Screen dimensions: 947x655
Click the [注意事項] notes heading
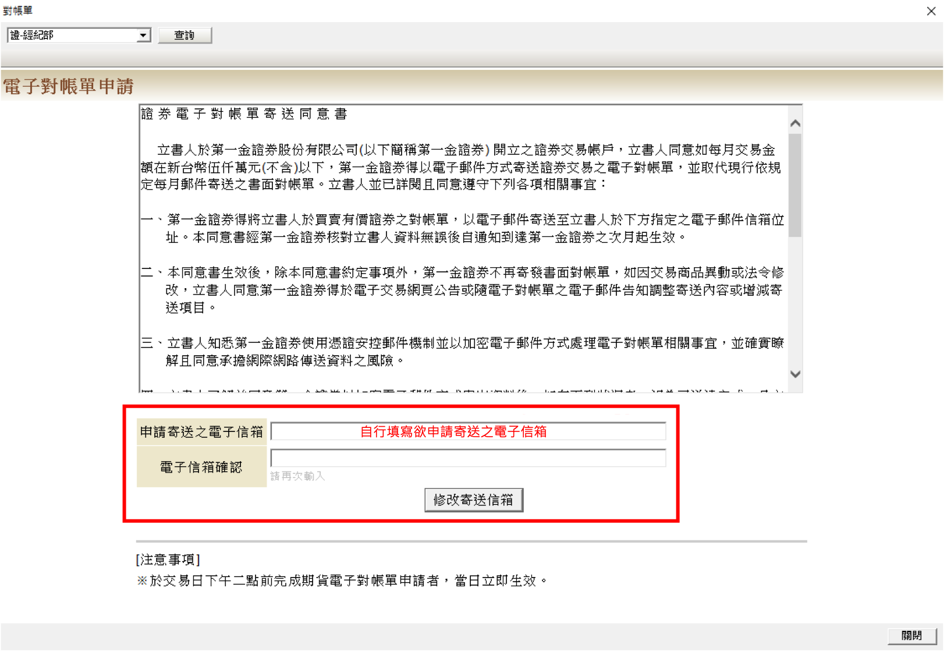click(168, 560)
